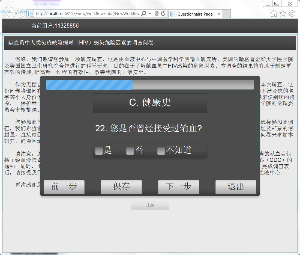The height and width of the screenshot is (255, 300).
Task: Open a new blank browser tab
Action: [227, 14]
